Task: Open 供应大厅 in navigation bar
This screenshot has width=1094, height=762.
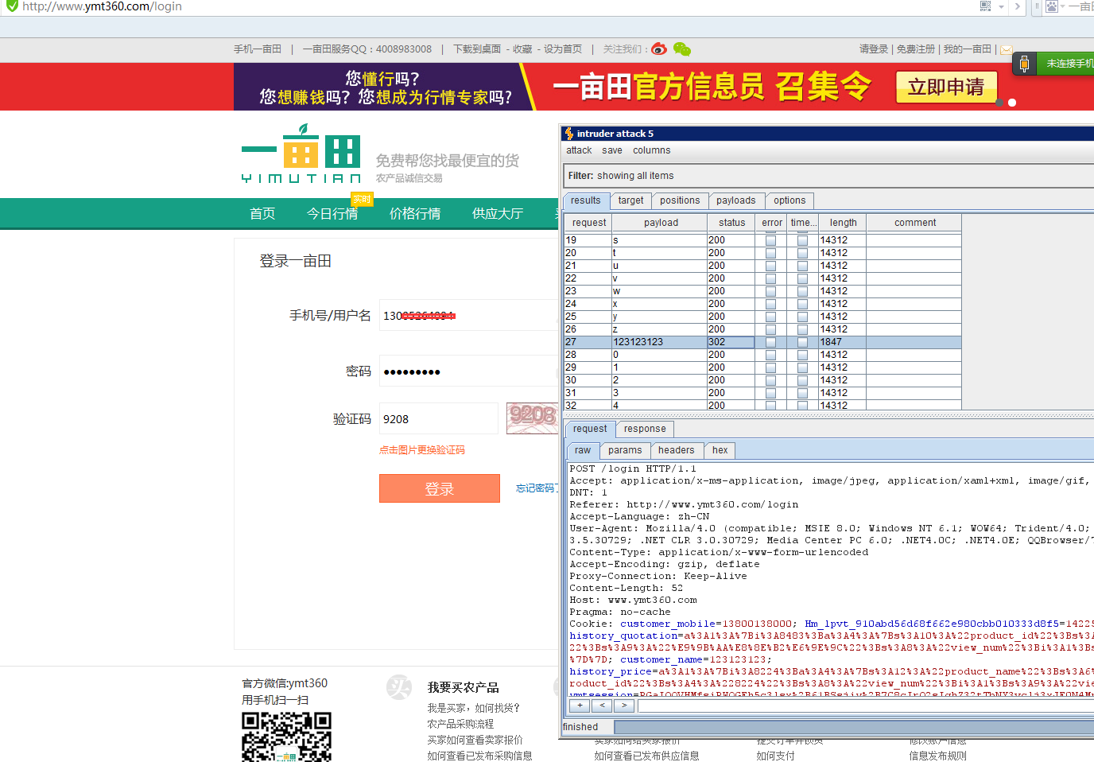Action: 498,213
